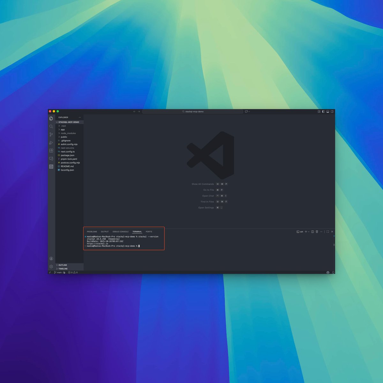This screenshot has height=383, width=383.
Task: Open the terminal panel more actions ellipsis
Action: (x=321, y=232)
